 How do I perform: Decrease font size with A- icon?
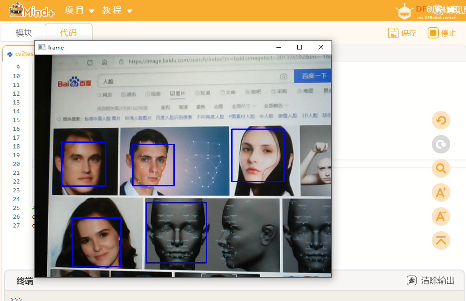pyautogui.click(x=441, y=216)
